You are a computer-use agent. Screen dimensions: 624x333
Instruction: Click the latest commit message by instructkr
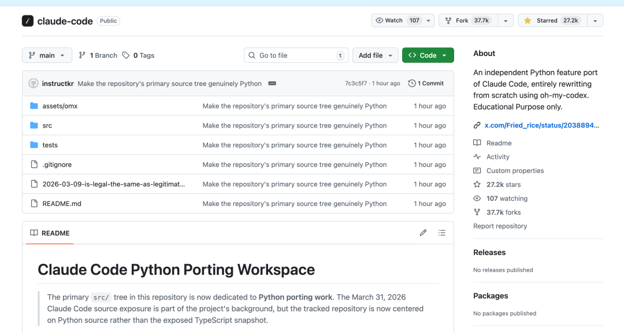click(x=169, y=84)
